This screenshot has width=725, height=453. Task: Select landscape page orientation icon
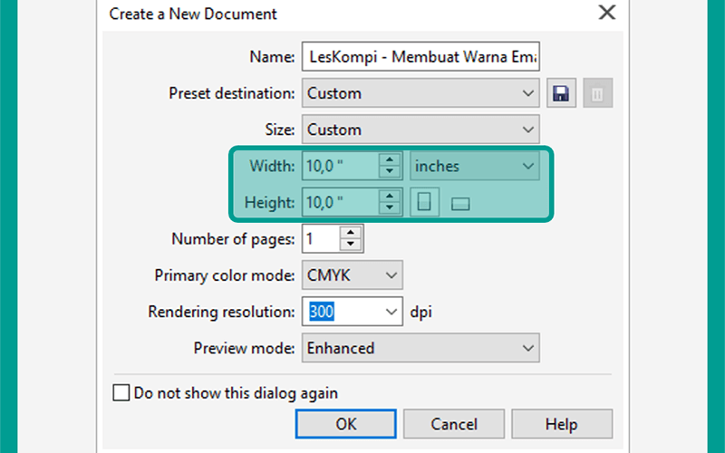click(460, 203)
